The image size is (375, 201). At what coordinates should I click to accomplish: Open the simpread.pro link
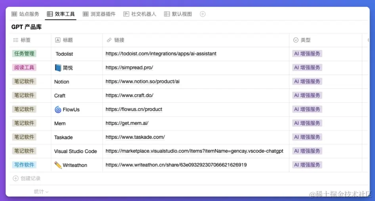129,67
